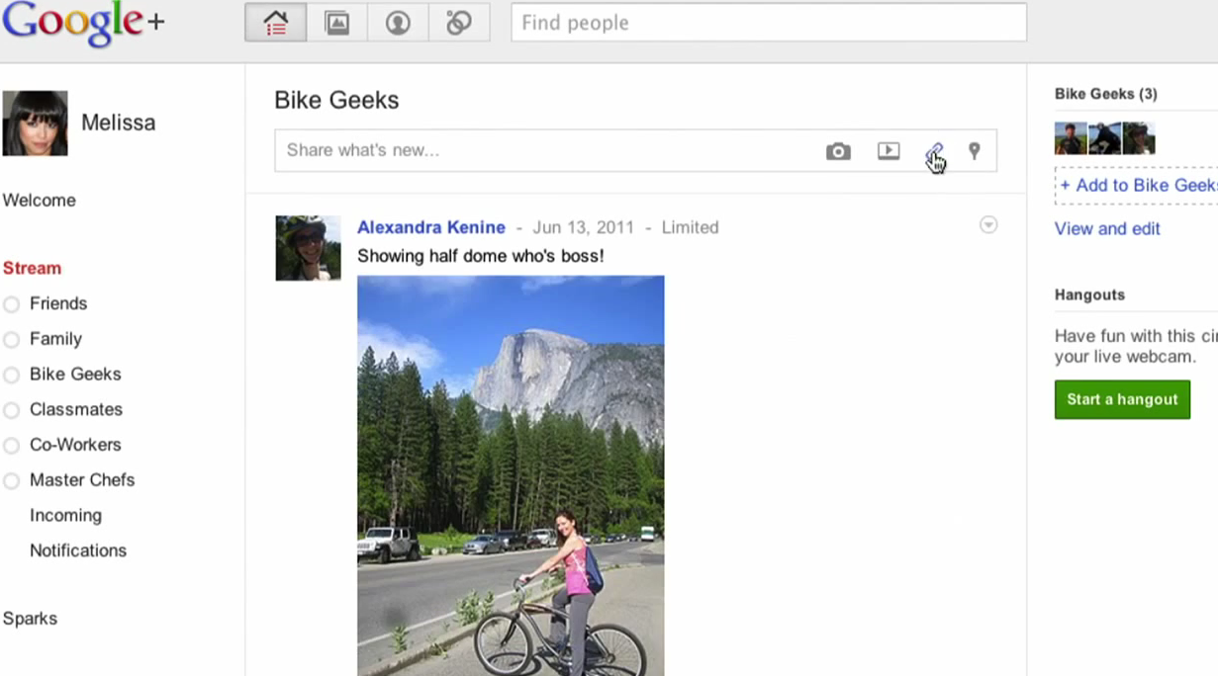This screenshot has height=676, width=1218.
Task: Open the post options dropdown arrow
Action: click(987, 225)
